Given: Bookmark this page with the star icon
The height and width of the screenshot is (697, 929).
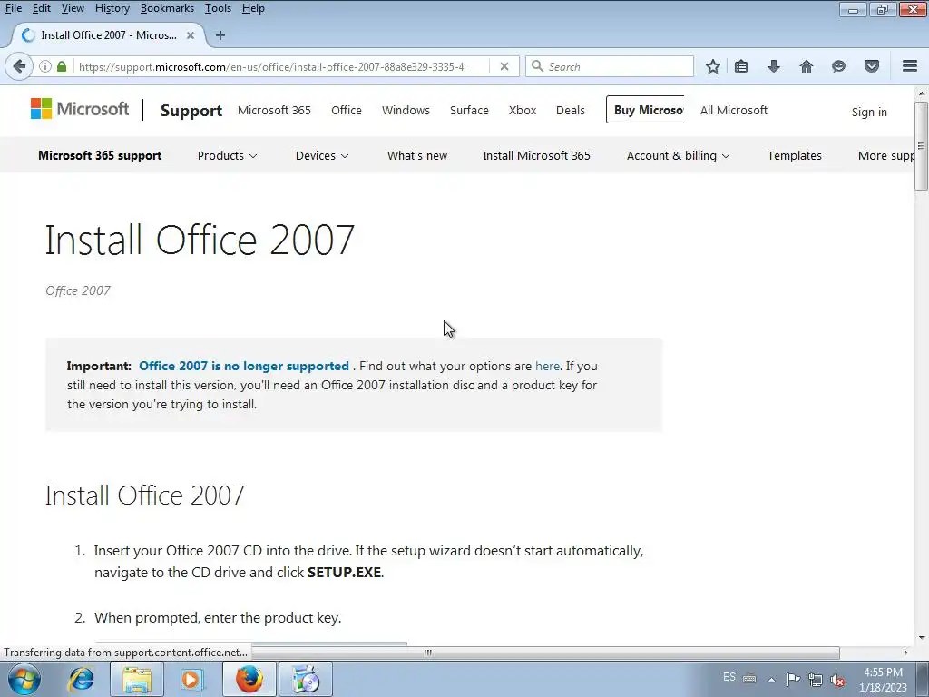Looking at the screenshot, I should tap(713, 66).
